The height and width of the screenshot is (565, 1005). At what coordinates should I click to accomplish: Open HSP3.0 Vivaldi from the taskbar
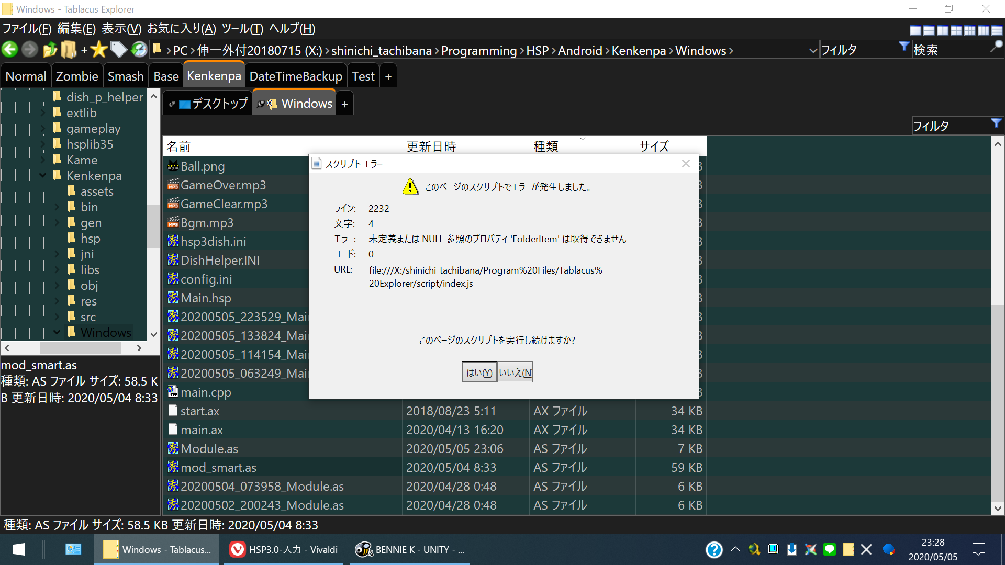(x=283, y=549)
